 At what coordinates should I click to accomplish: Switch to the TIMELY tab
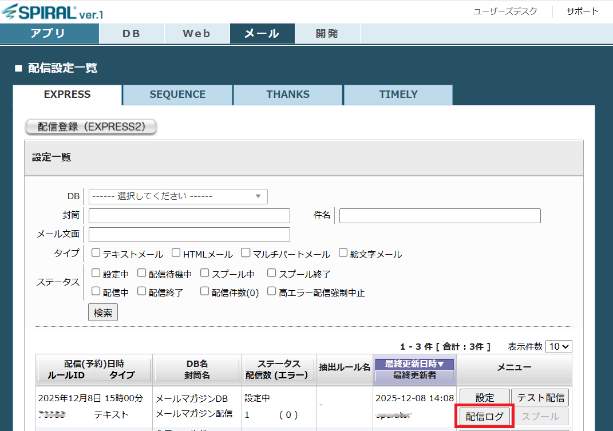coord(398,95)
